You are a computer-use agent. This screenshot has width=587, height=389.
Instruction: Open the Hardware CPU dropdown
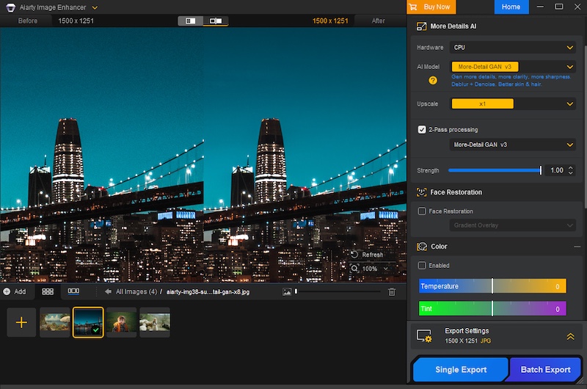click(x=513, y=48)
